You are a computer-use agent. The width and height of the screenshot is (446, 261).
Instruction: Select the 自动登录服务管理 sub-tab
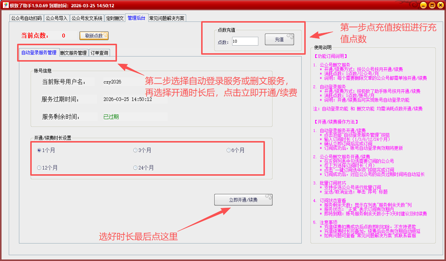39,52
